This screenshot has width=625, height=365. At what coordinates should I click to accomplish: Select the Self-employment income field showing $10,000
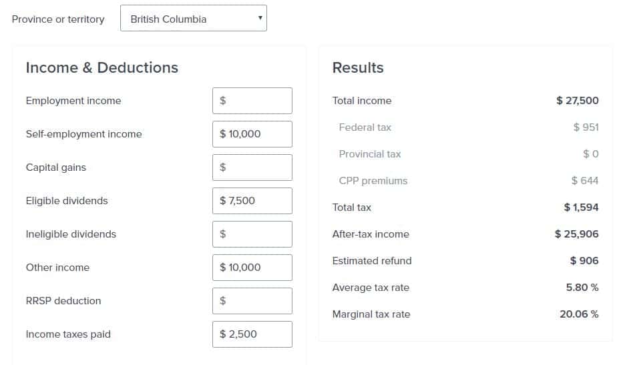coord(252,134)
